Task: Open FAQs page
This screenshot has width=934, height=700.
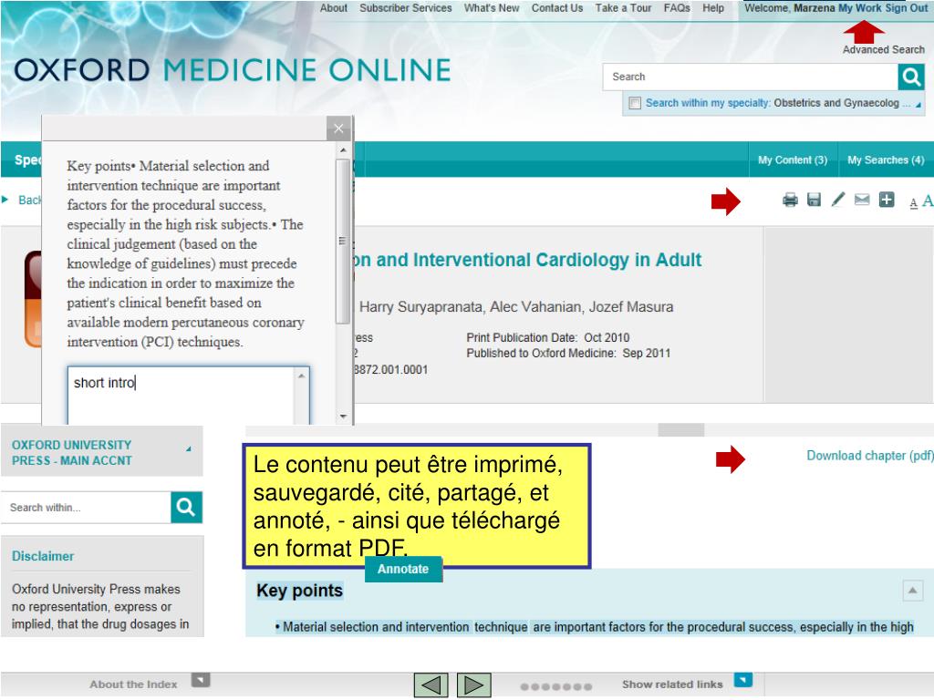Action: coord(677,8)
